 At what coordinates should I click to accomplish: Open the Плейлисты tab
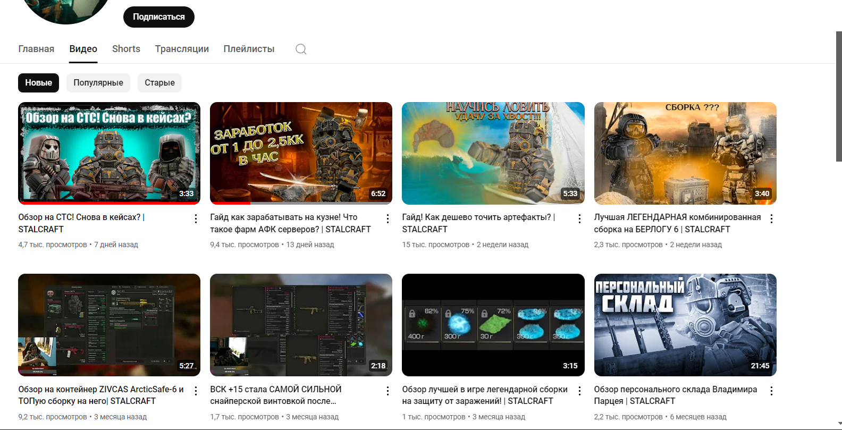249,49
